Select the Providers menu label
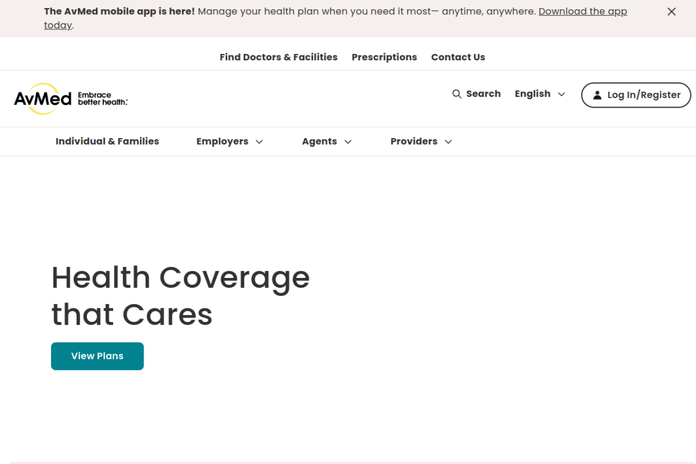Screen dimensions: 696x464 [x=413, y=141]
